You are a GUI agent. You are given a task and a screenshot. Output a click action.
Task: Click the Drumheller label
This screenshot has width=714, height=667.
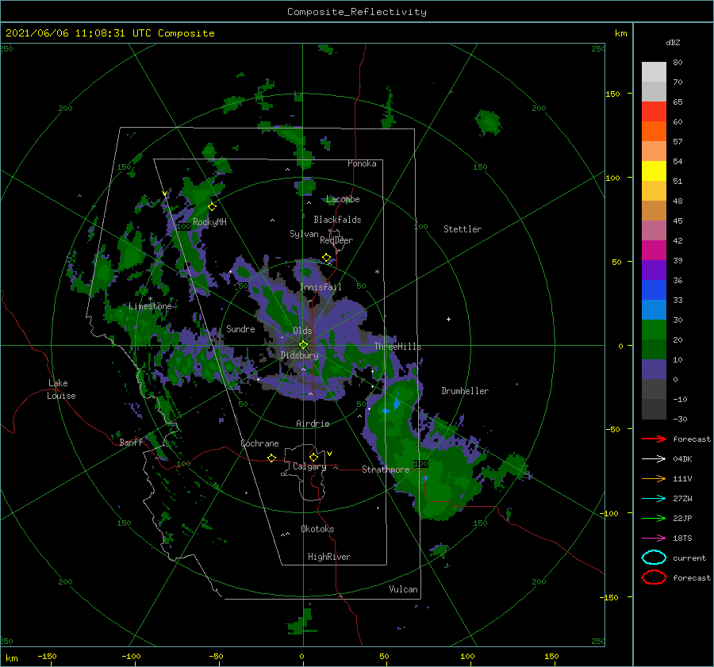click(x=465, y=391)
